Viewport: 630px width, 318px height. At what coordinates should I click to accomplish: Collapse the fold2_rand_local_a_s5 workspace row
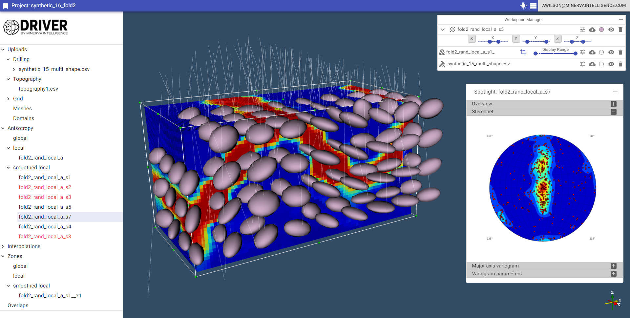443,30
